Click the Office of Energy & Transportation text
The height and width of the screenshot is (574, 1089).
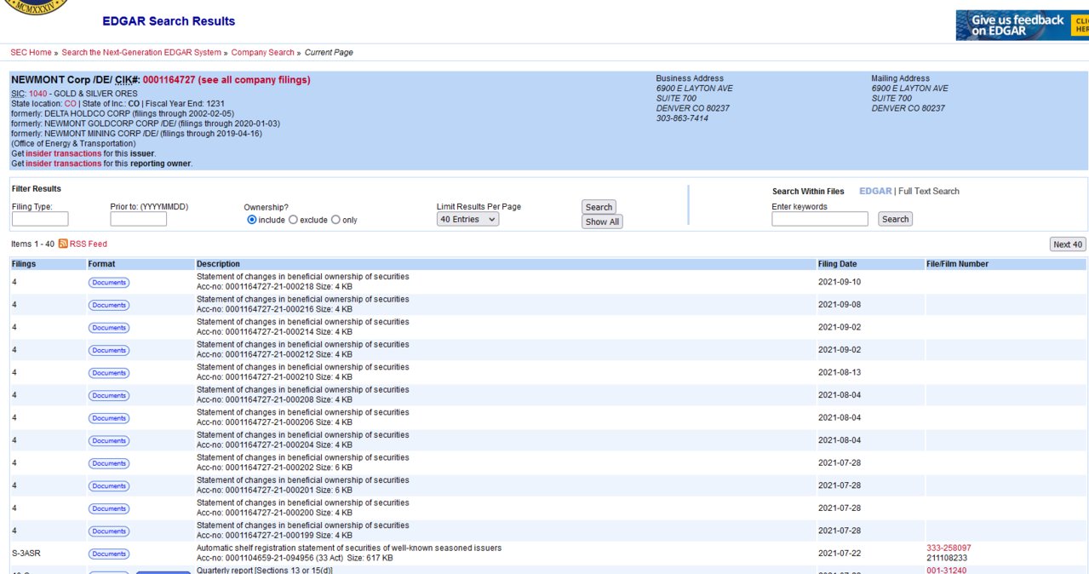click(x=73, y=144)
